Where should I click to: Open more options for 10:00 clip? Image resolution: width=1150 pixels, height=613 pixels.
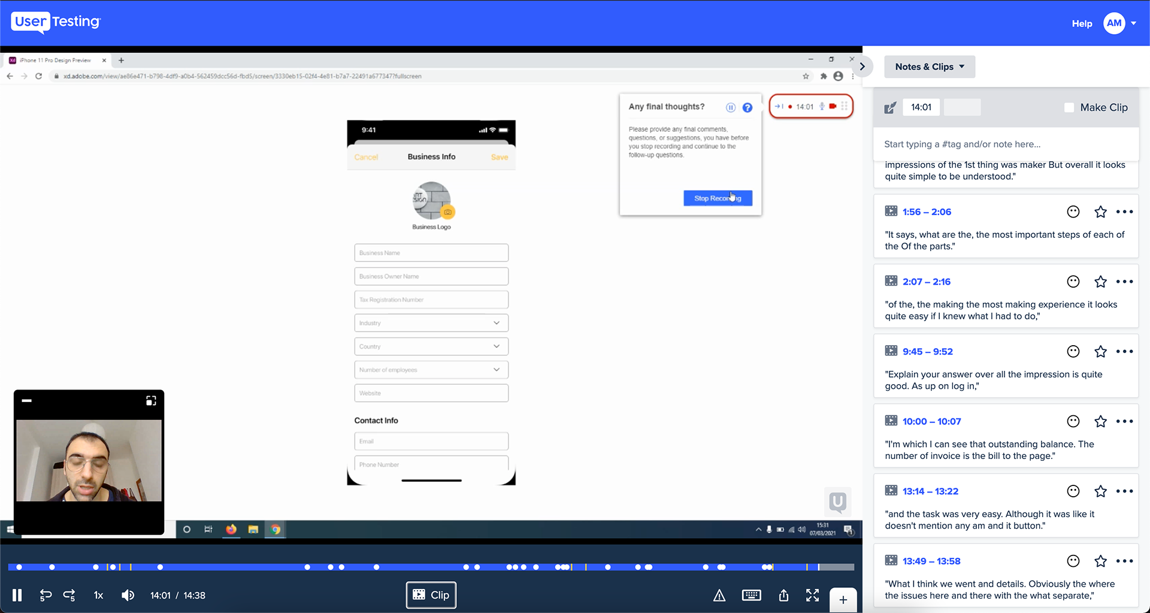point(1125,421)
